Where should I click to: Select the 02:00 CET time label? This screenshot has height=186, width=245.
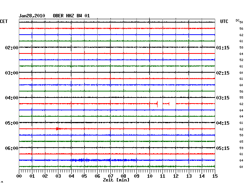click(12, 47)
